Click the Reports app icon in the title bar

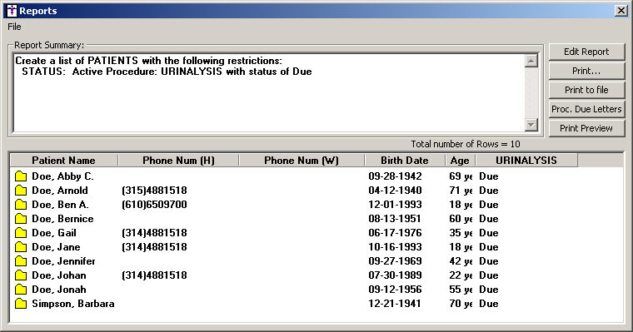pos(12,11)
